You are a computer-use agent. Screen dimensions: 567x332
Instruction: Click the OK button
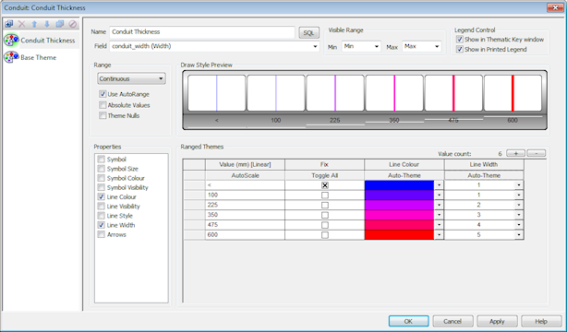coord(408,321)
